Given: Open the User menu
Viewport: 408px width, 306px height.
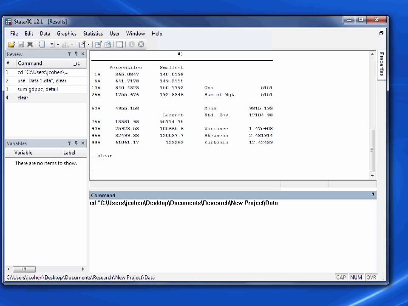Looking at the screenshot, I should pos(114,34).
